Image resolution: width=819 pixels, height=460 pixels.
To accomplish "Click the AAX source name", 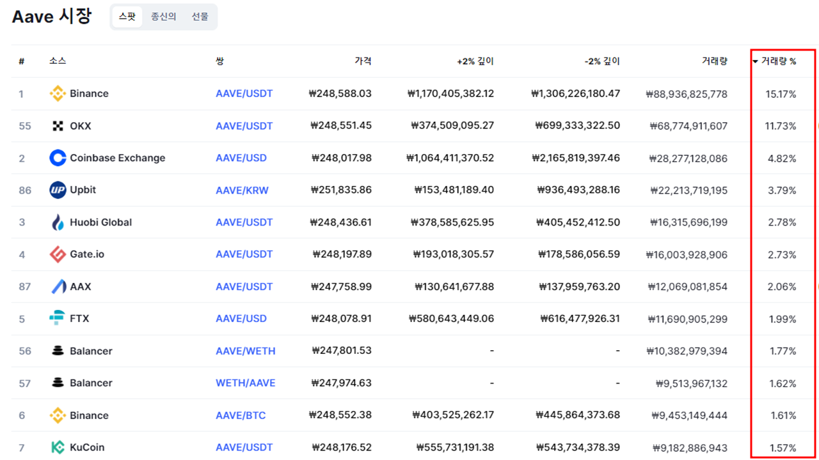I will (x=81, y=286).
